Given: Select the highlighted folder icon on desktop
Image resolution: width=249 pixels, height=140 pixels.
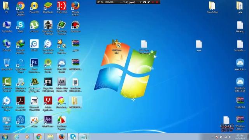Looking at the screenshot, I should point(75,103).
